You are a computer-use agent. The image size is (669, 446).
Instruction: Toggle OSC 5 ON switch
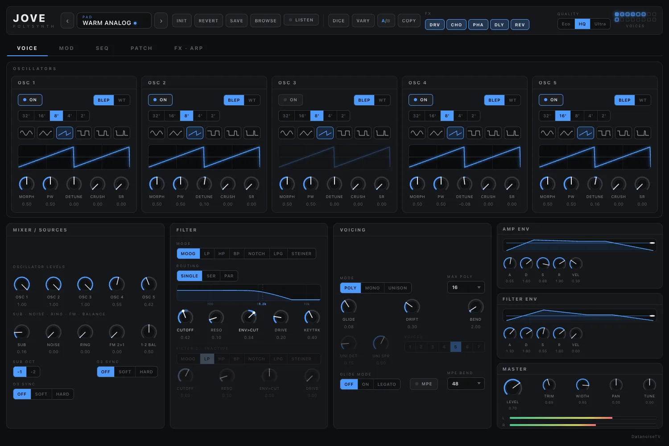click(x=551, y=100)
